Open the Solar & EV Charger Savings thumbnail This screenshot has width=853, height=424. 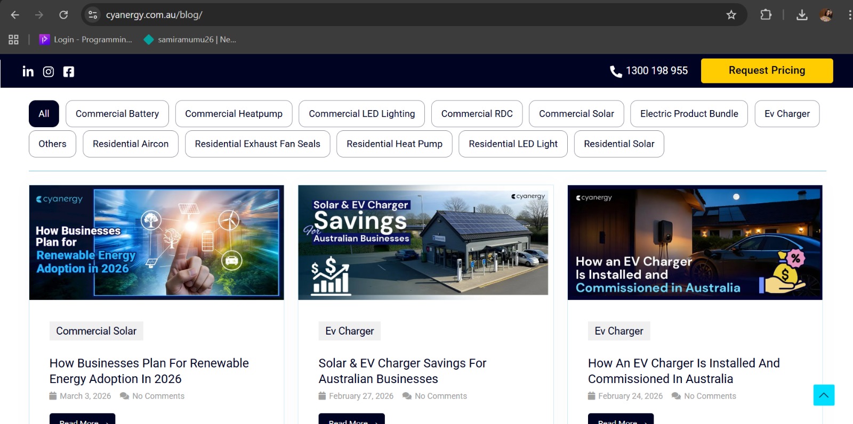click(x=425, y=243)
